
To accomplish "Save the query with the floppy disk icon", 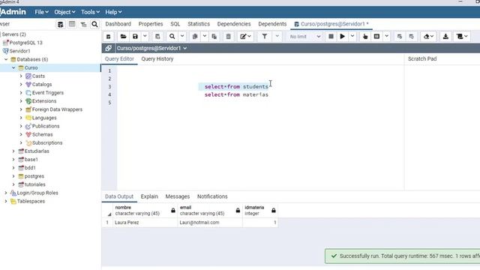I will 135,37.
